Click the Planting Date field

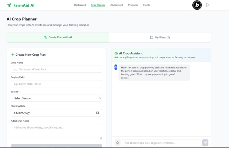56,113
